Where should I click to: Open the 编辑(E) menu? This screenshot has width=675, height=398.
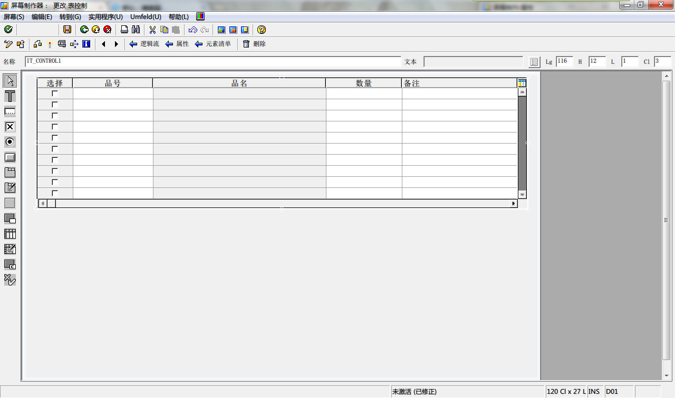[x=42, y=17]
